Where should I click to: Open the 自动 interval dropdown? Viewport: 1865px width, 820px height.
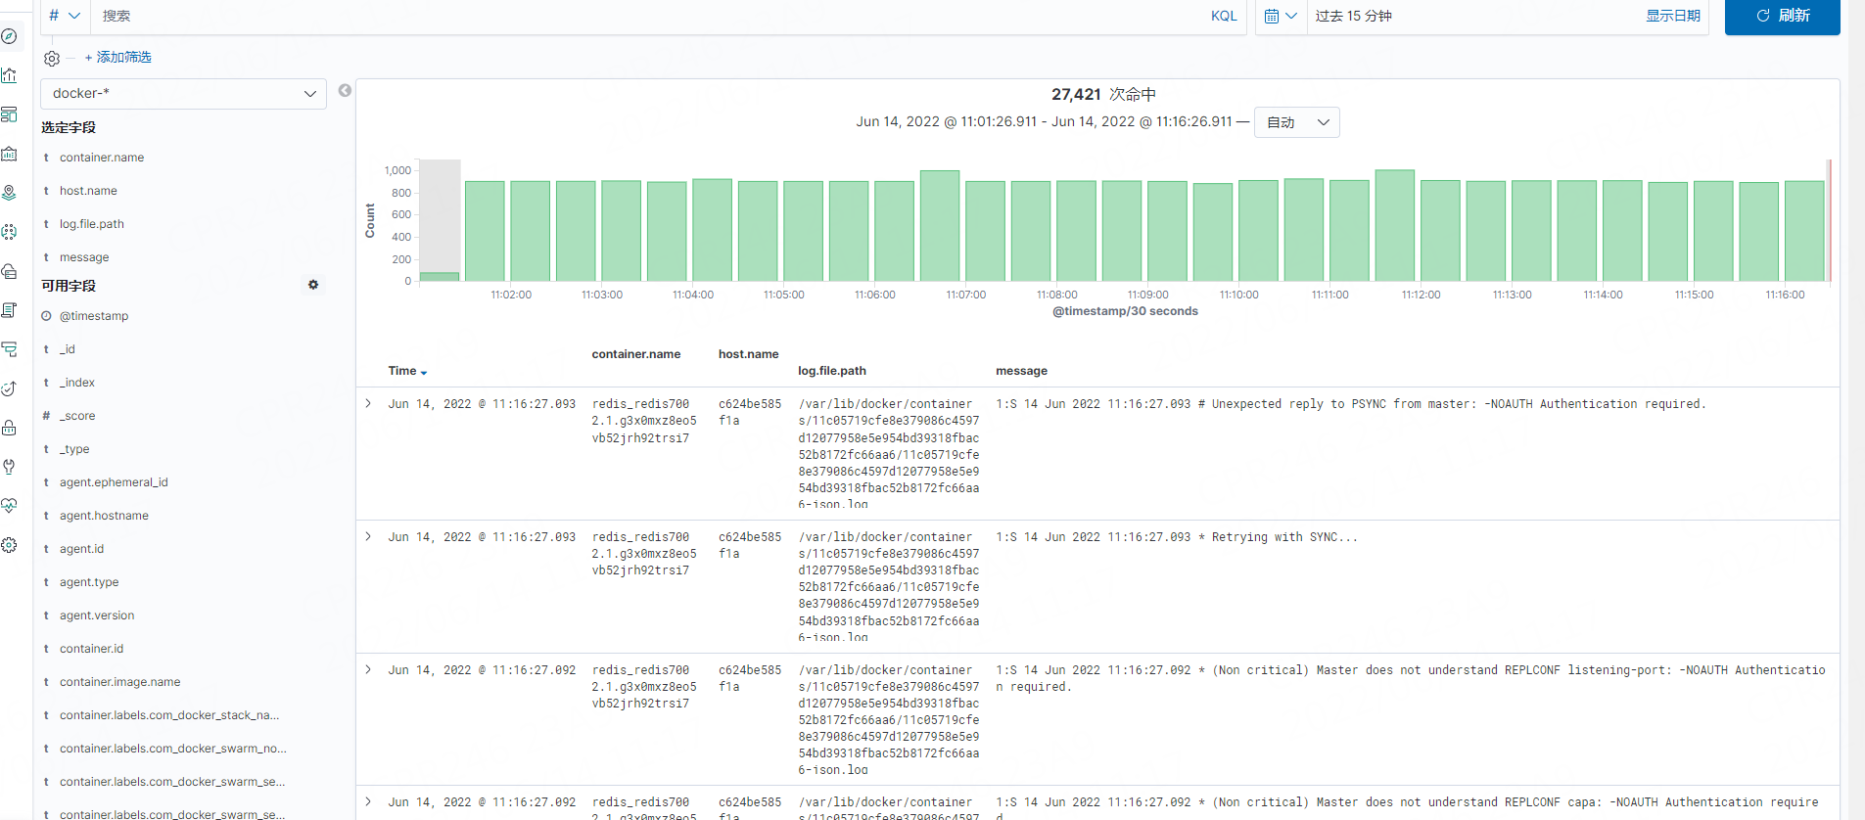click(1296, 122)
